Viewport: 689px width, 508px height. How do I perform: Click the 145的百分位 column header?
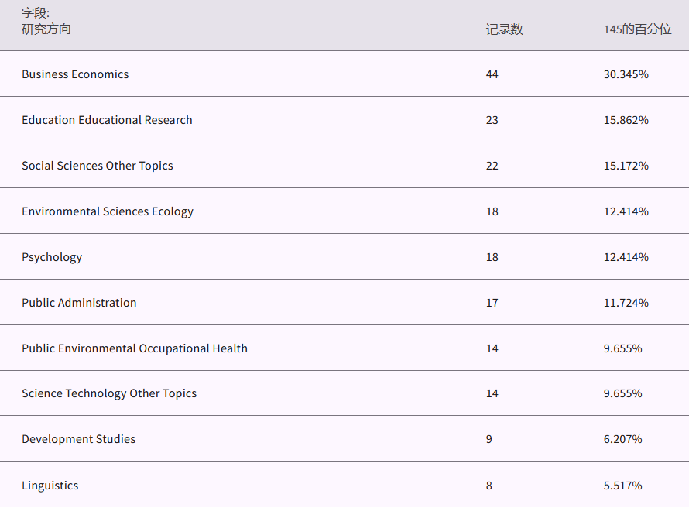[637, 29]
